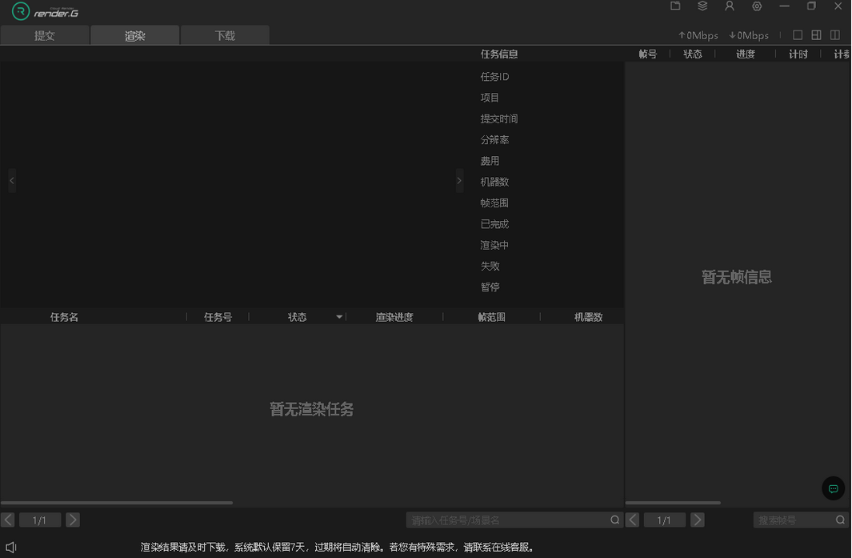Go to next page in task list
Viewport: 852px width, 558px height.
pyautogui.click(x=73, y=520)
